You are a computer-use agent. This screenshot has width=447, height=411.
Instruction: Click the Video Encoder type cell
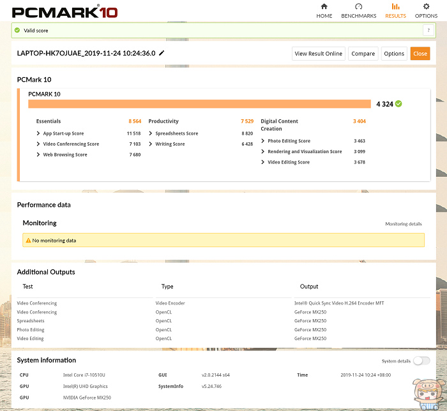(170, 303)
